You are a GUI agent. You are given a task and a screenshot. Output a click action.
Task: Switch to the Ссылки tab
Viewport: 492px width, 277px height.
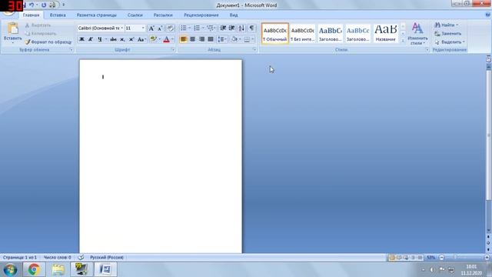click(x=135, y=15)
